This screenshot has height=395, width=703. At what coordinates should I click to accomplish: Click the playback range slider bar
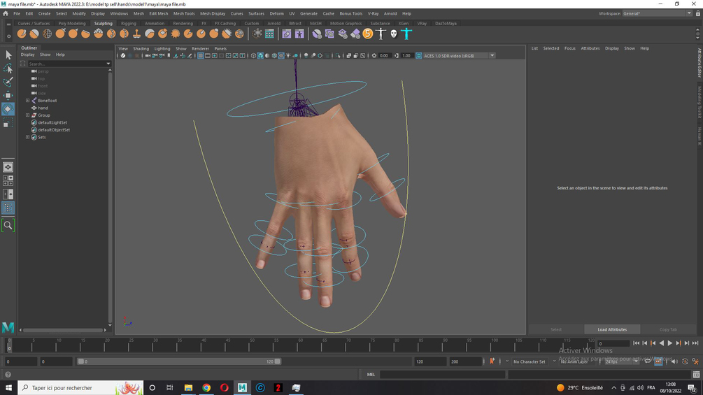click(179, 361)
